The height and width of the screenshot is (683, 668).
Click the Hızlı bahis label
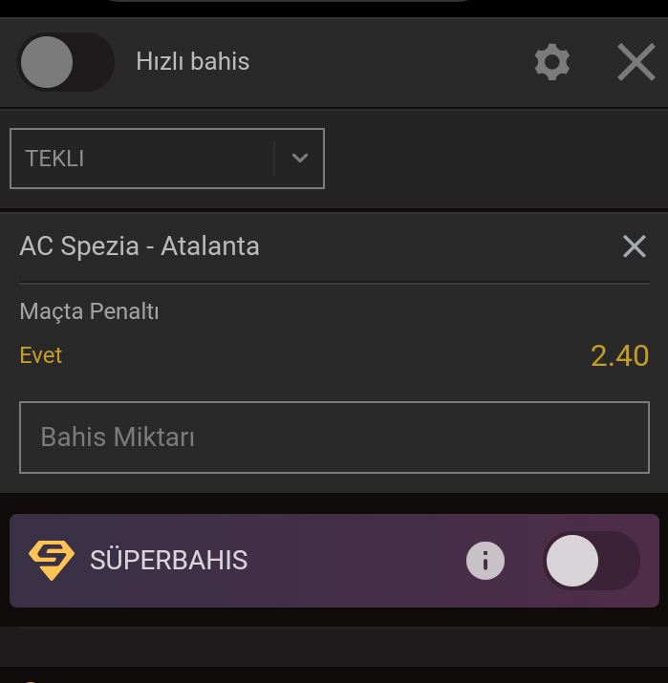pos(193,61)
